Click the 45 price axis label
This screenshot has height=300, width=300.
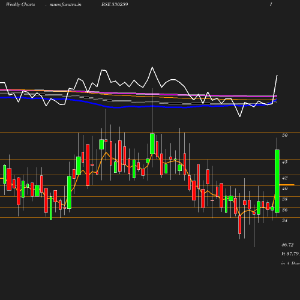284,162
